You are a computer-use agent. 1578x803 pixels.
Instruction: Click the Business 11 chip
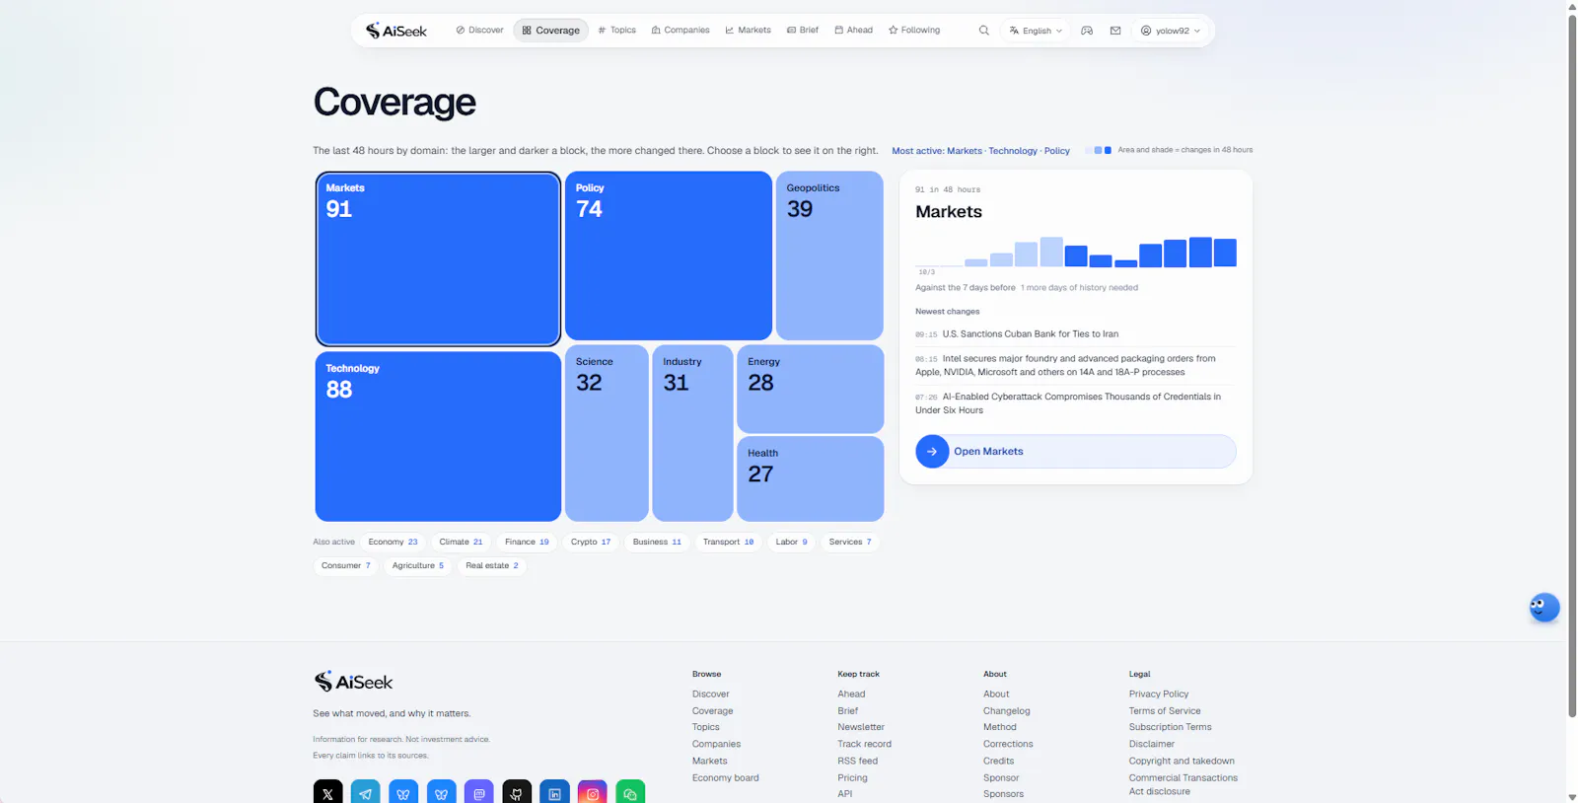[x=657, y=542]
